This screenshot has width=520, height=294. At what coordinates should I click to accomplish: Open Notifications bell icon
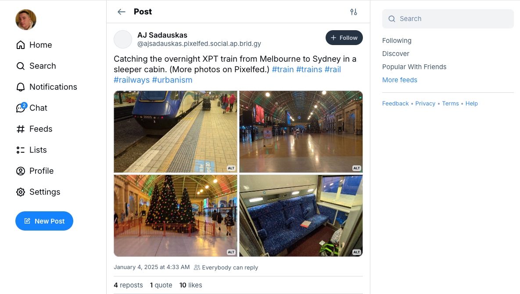(21, 87)
